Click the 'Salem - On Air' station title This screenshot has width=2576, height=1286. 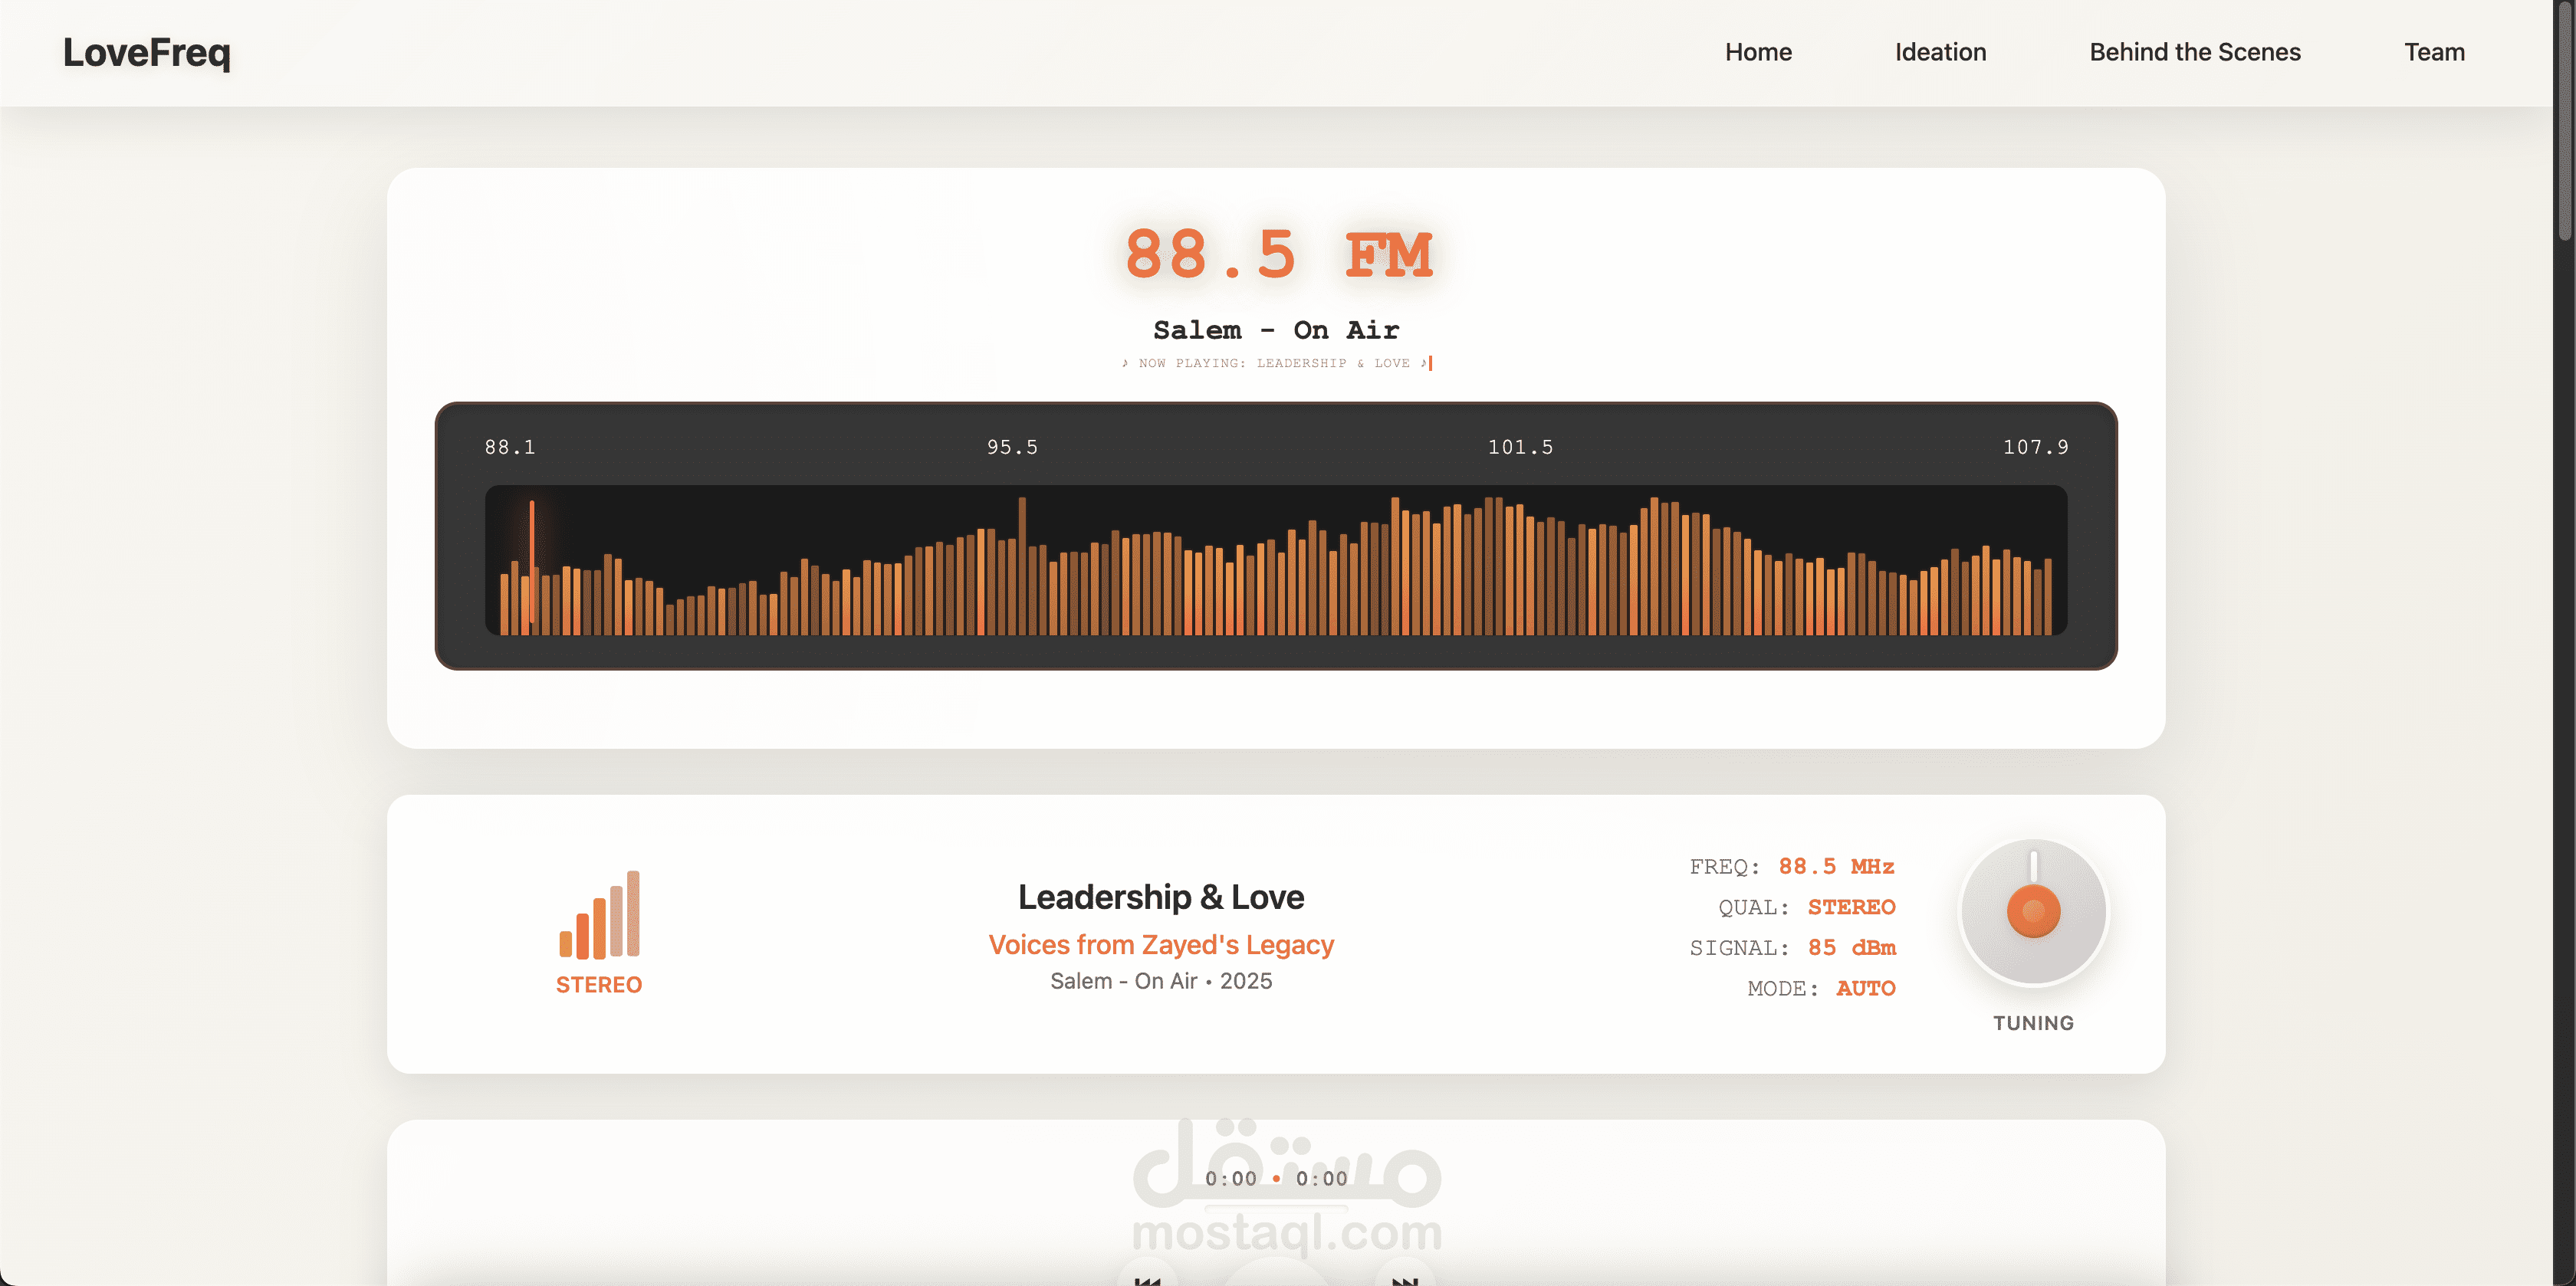click(1276, 330)
